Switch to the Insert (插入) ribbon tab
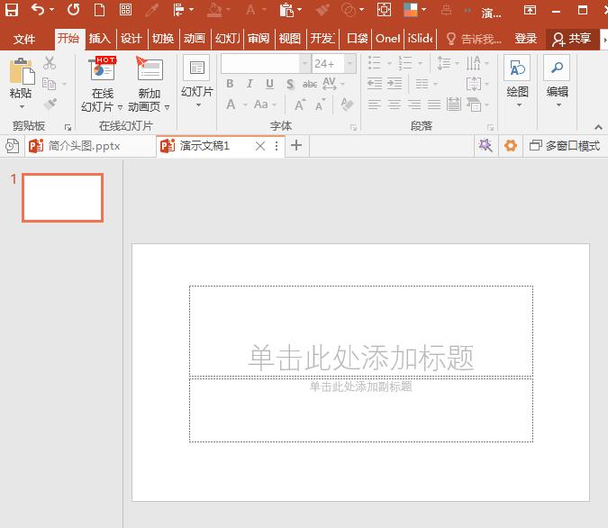 [99, 39]
